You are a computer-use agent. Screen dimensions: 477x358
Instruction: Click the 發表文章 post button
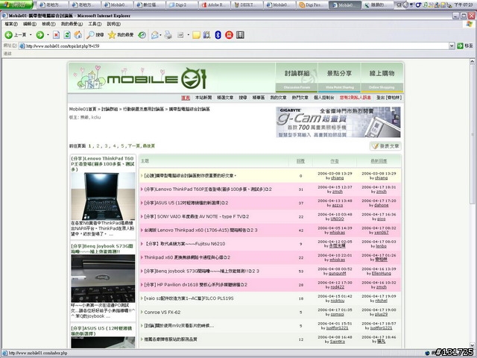coord(385,146)
